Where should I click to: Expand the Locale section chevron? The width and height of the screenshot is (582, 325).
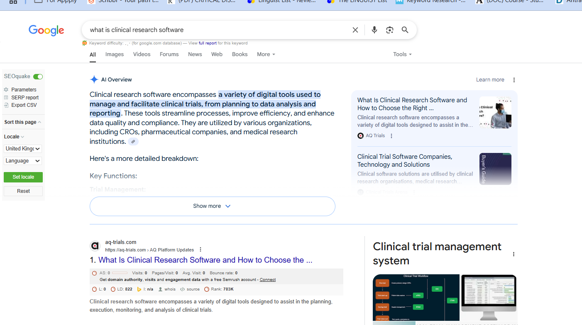coord(22,137)
